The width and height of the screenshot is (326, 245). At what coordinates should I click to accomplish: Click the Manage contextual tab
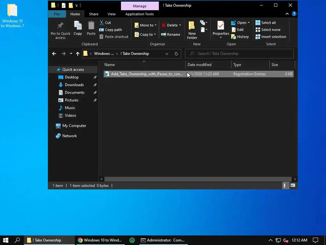[x=140, y=6]
